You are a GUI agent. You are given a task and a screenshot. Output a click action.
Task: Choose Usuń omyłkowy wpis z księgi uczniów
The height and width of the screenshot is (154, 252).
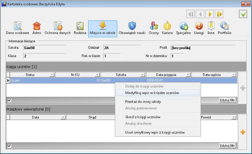158,132
